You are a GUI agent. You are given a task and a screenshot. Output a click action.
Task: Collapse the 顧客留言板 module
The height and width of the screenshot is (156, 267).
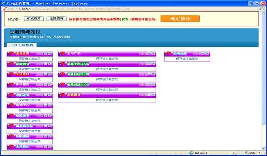coord(45,126)
